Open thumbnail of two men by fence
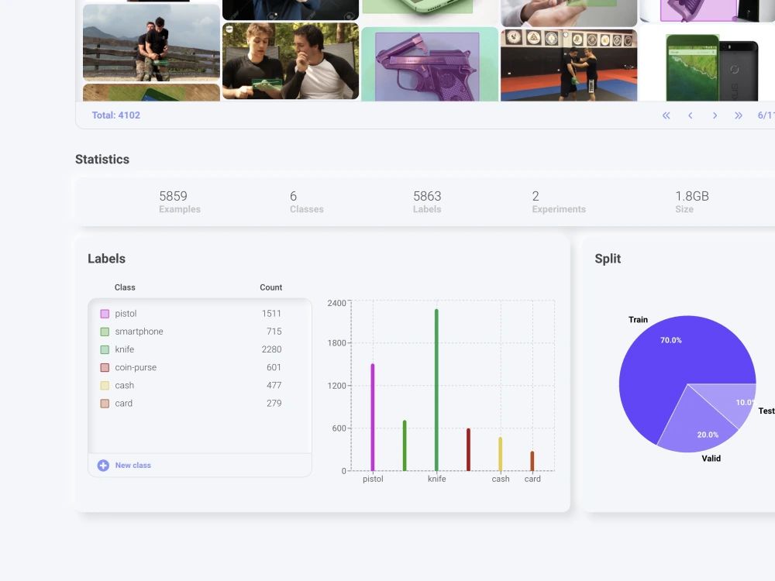Viewport: 775px width, 581px height. [151, 43]
